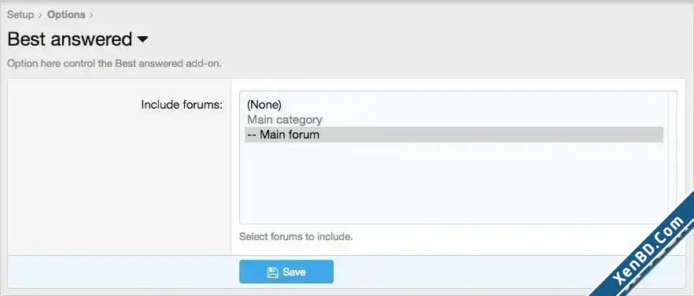694x296 pixels.
Task: Choose the -- Main forum option
Action: coord(454,135)
